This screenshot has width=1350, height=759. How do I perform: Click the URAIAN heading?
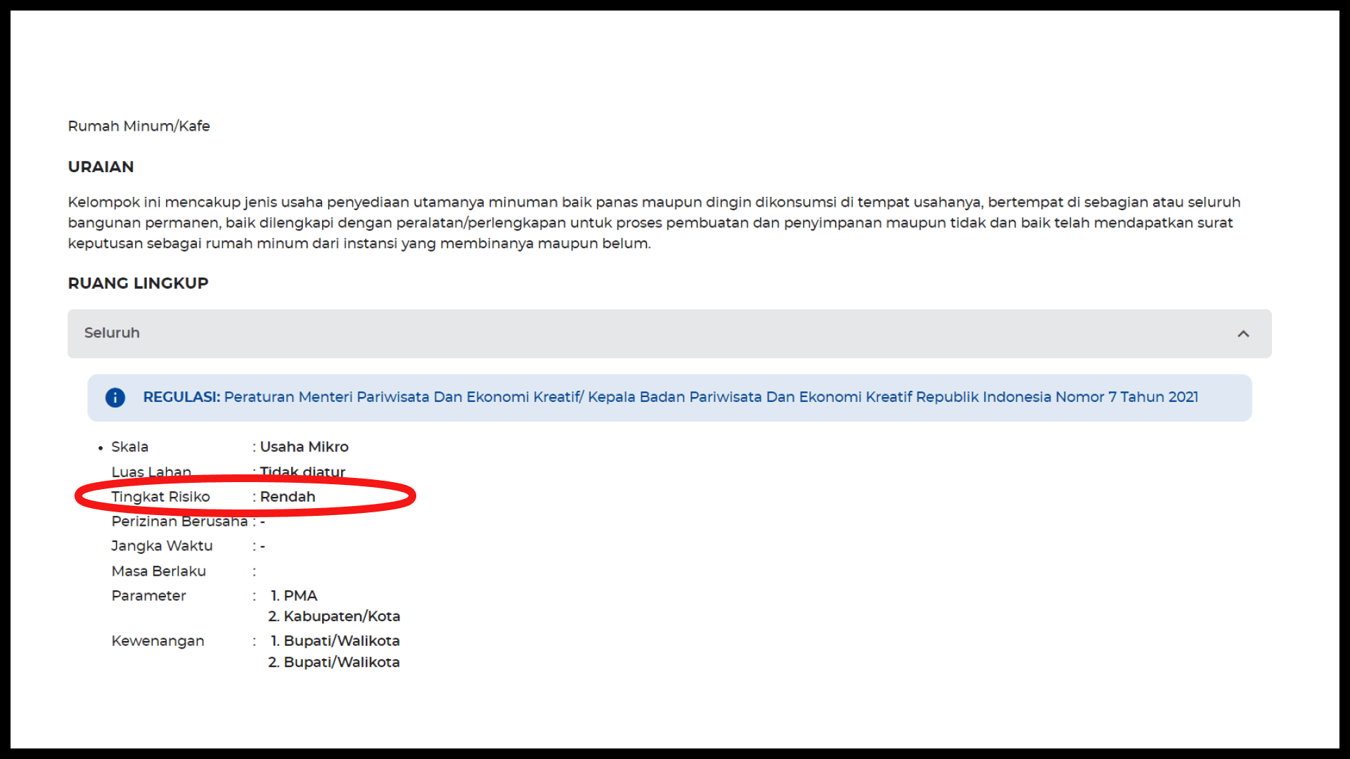pyautogui.click(x=101, y=167)
